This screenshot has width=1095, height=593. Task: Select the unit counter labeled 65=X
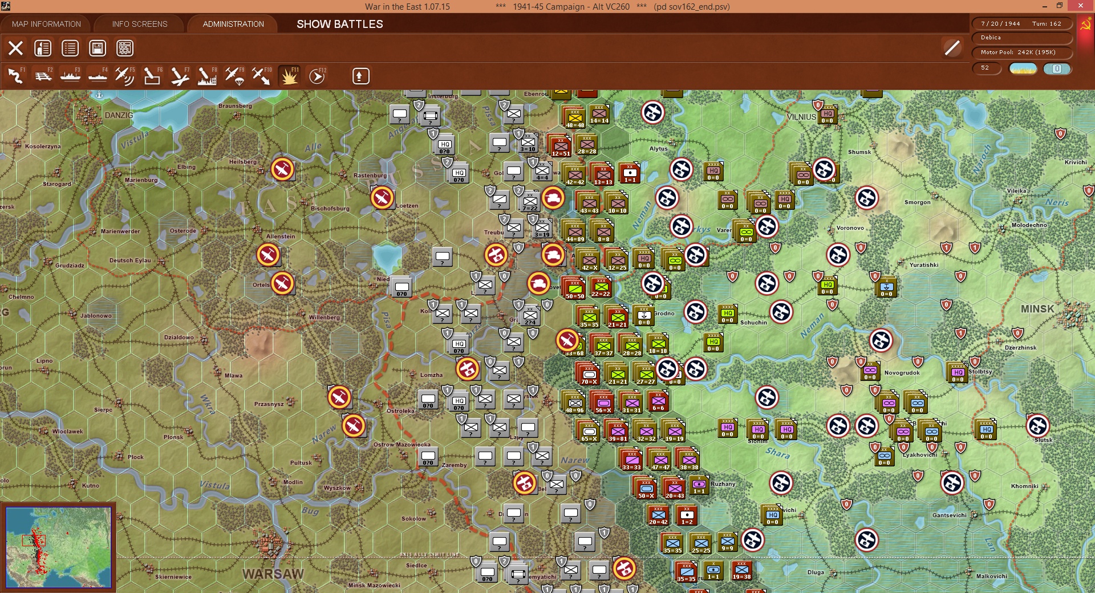coord(589,431)
